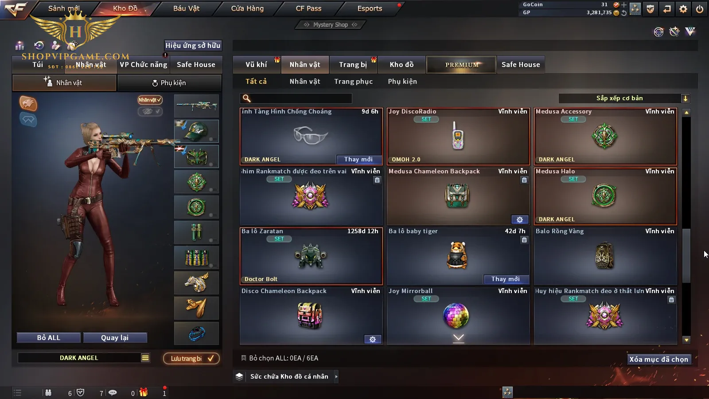
Task: Toggle Nhân vật checkbox on character preview
Action: 150,100
